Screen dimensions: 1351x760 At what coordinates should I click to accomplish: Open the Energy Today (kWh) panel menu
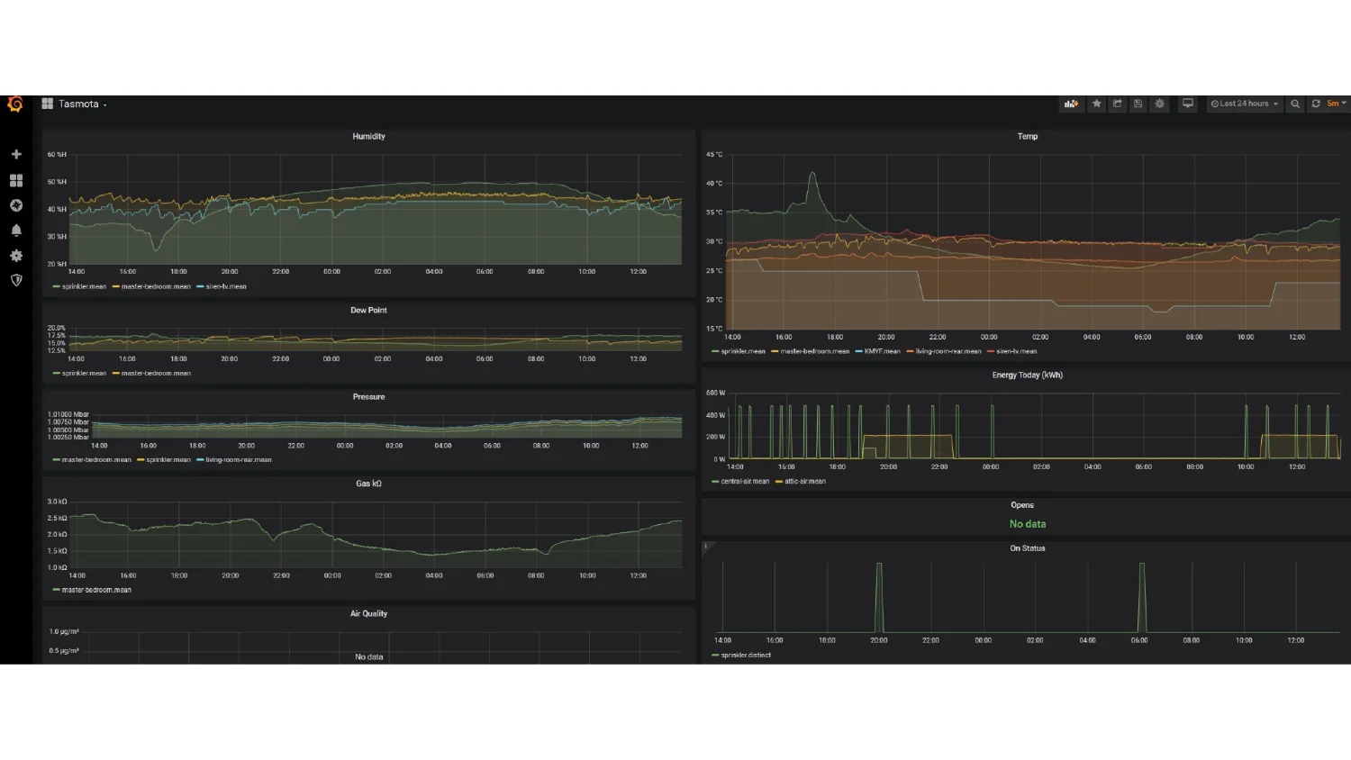pos(1028,375)
